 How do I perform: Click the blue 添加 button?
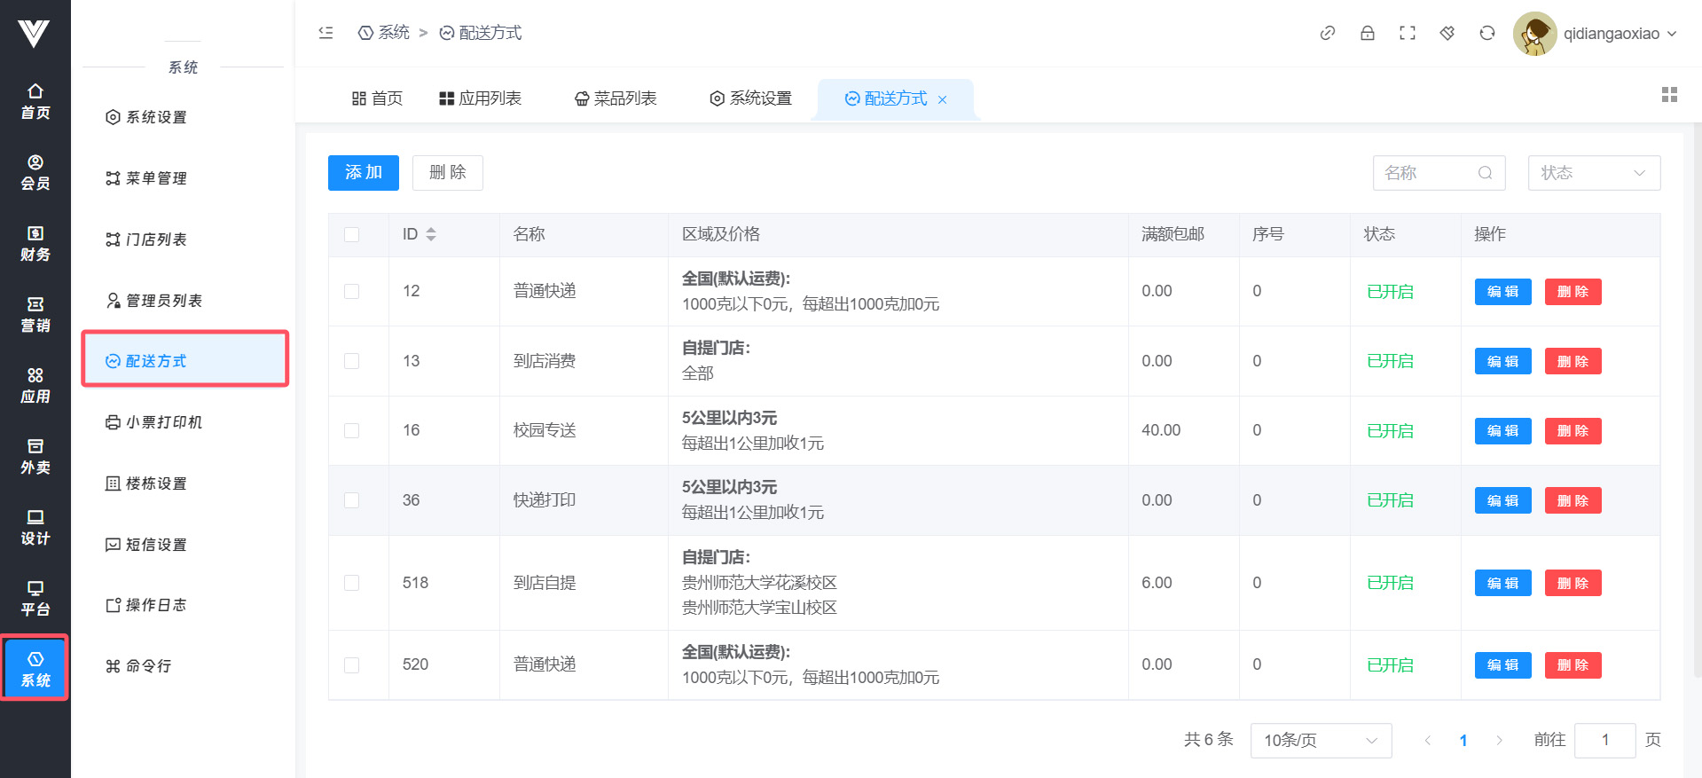pyautogui.click(x=363, y=173)
